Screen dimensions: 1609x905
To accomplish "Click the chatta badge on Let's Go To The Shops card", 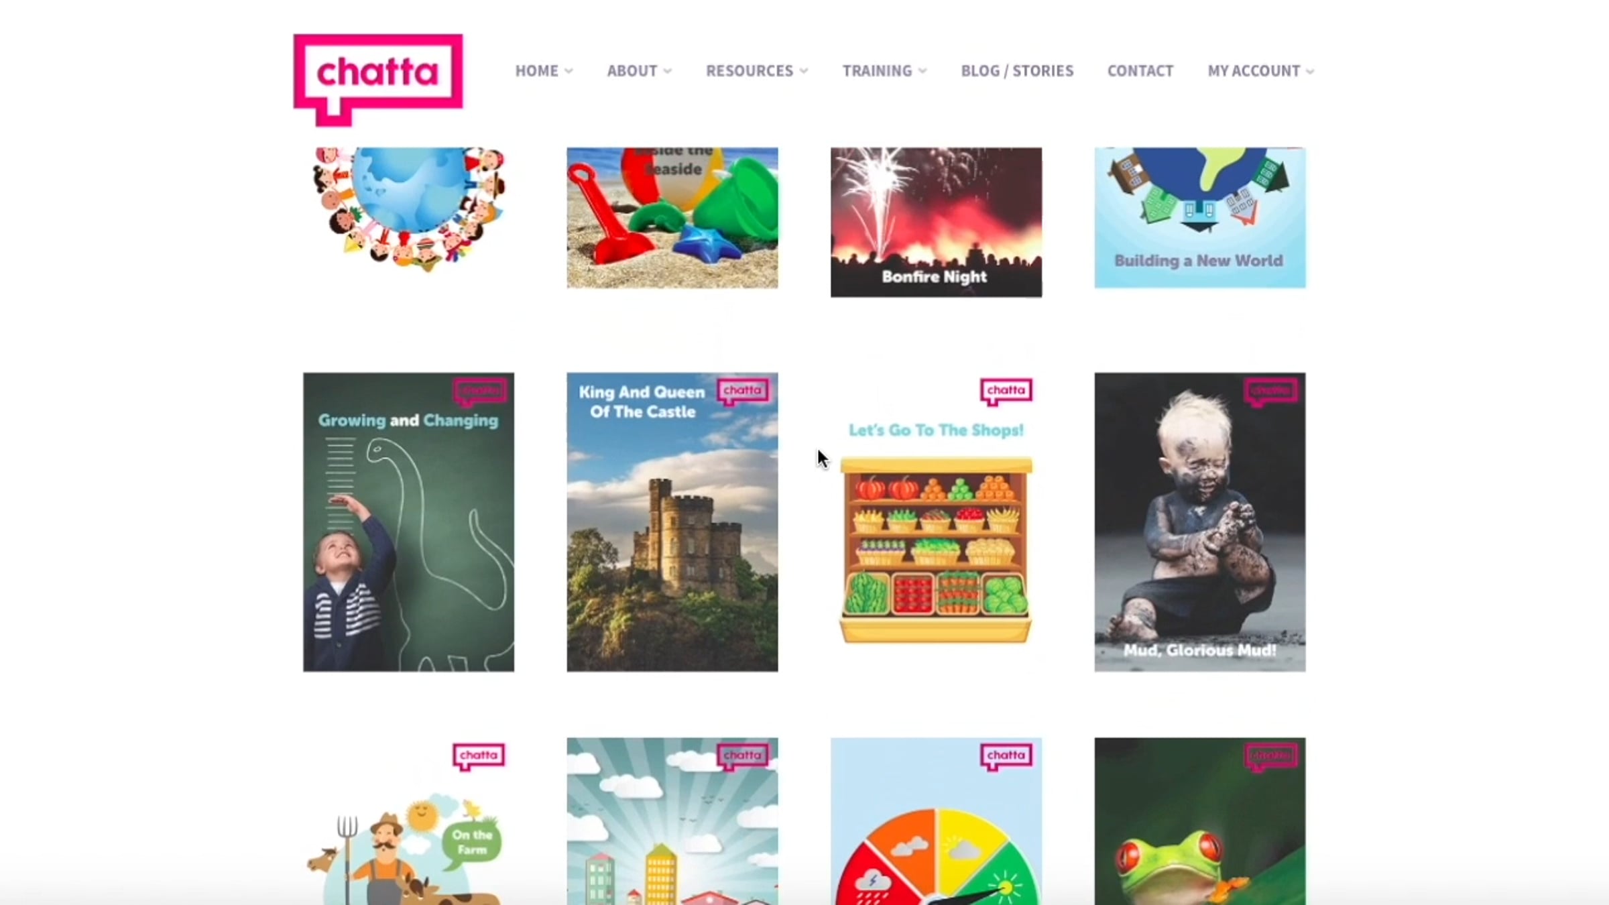I will [x=1006, y=391].
